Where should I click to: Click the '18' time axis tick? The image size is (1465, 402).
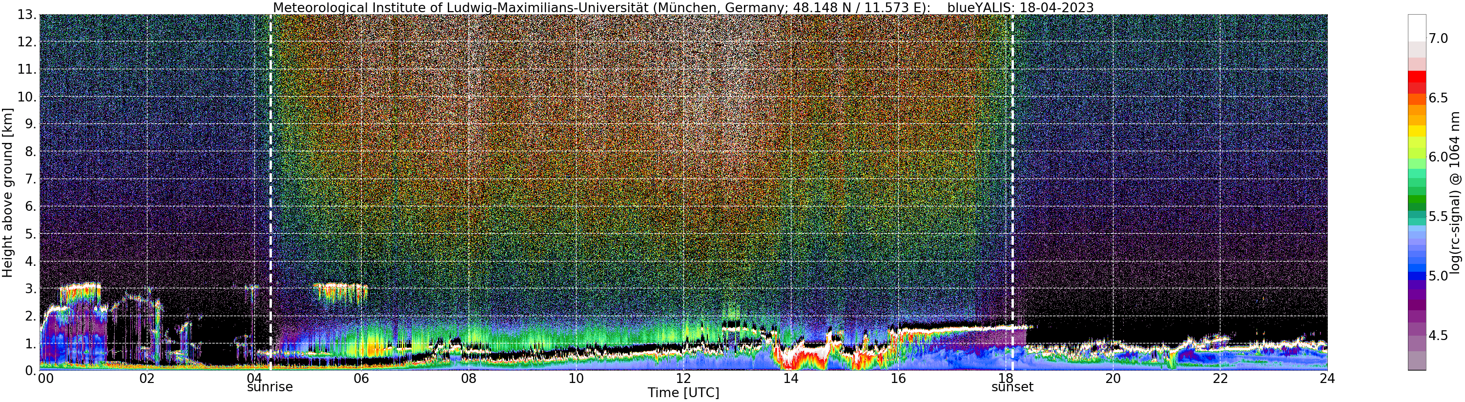[1005, 378]
